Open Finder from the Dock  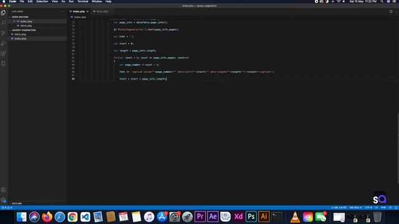pos(22,217)
